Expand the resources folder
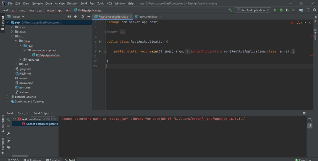The height and width of the screenshot is (161, 318). pyautogui.click(x=20, y=60)
